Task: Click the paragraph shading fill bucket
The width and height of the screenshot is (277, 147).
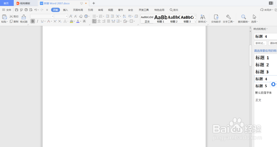Action: point(125,21)
